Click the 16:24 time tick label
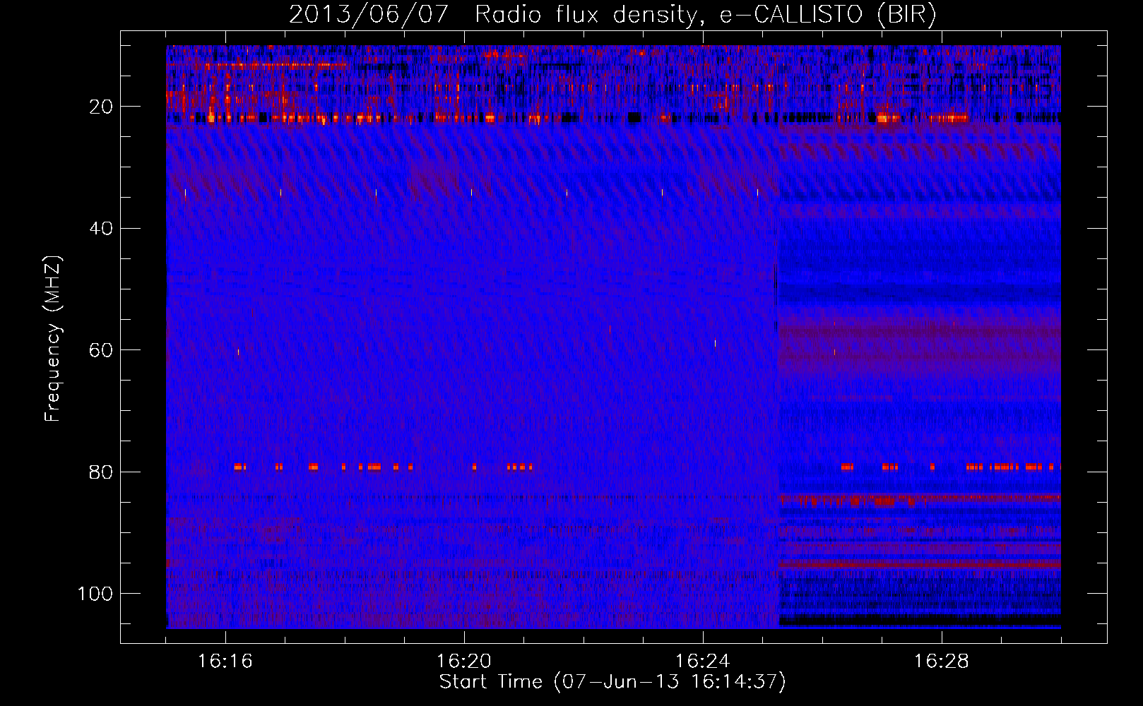The height and width of the screenshot is (706, 1143). click(x=703, y=662)
